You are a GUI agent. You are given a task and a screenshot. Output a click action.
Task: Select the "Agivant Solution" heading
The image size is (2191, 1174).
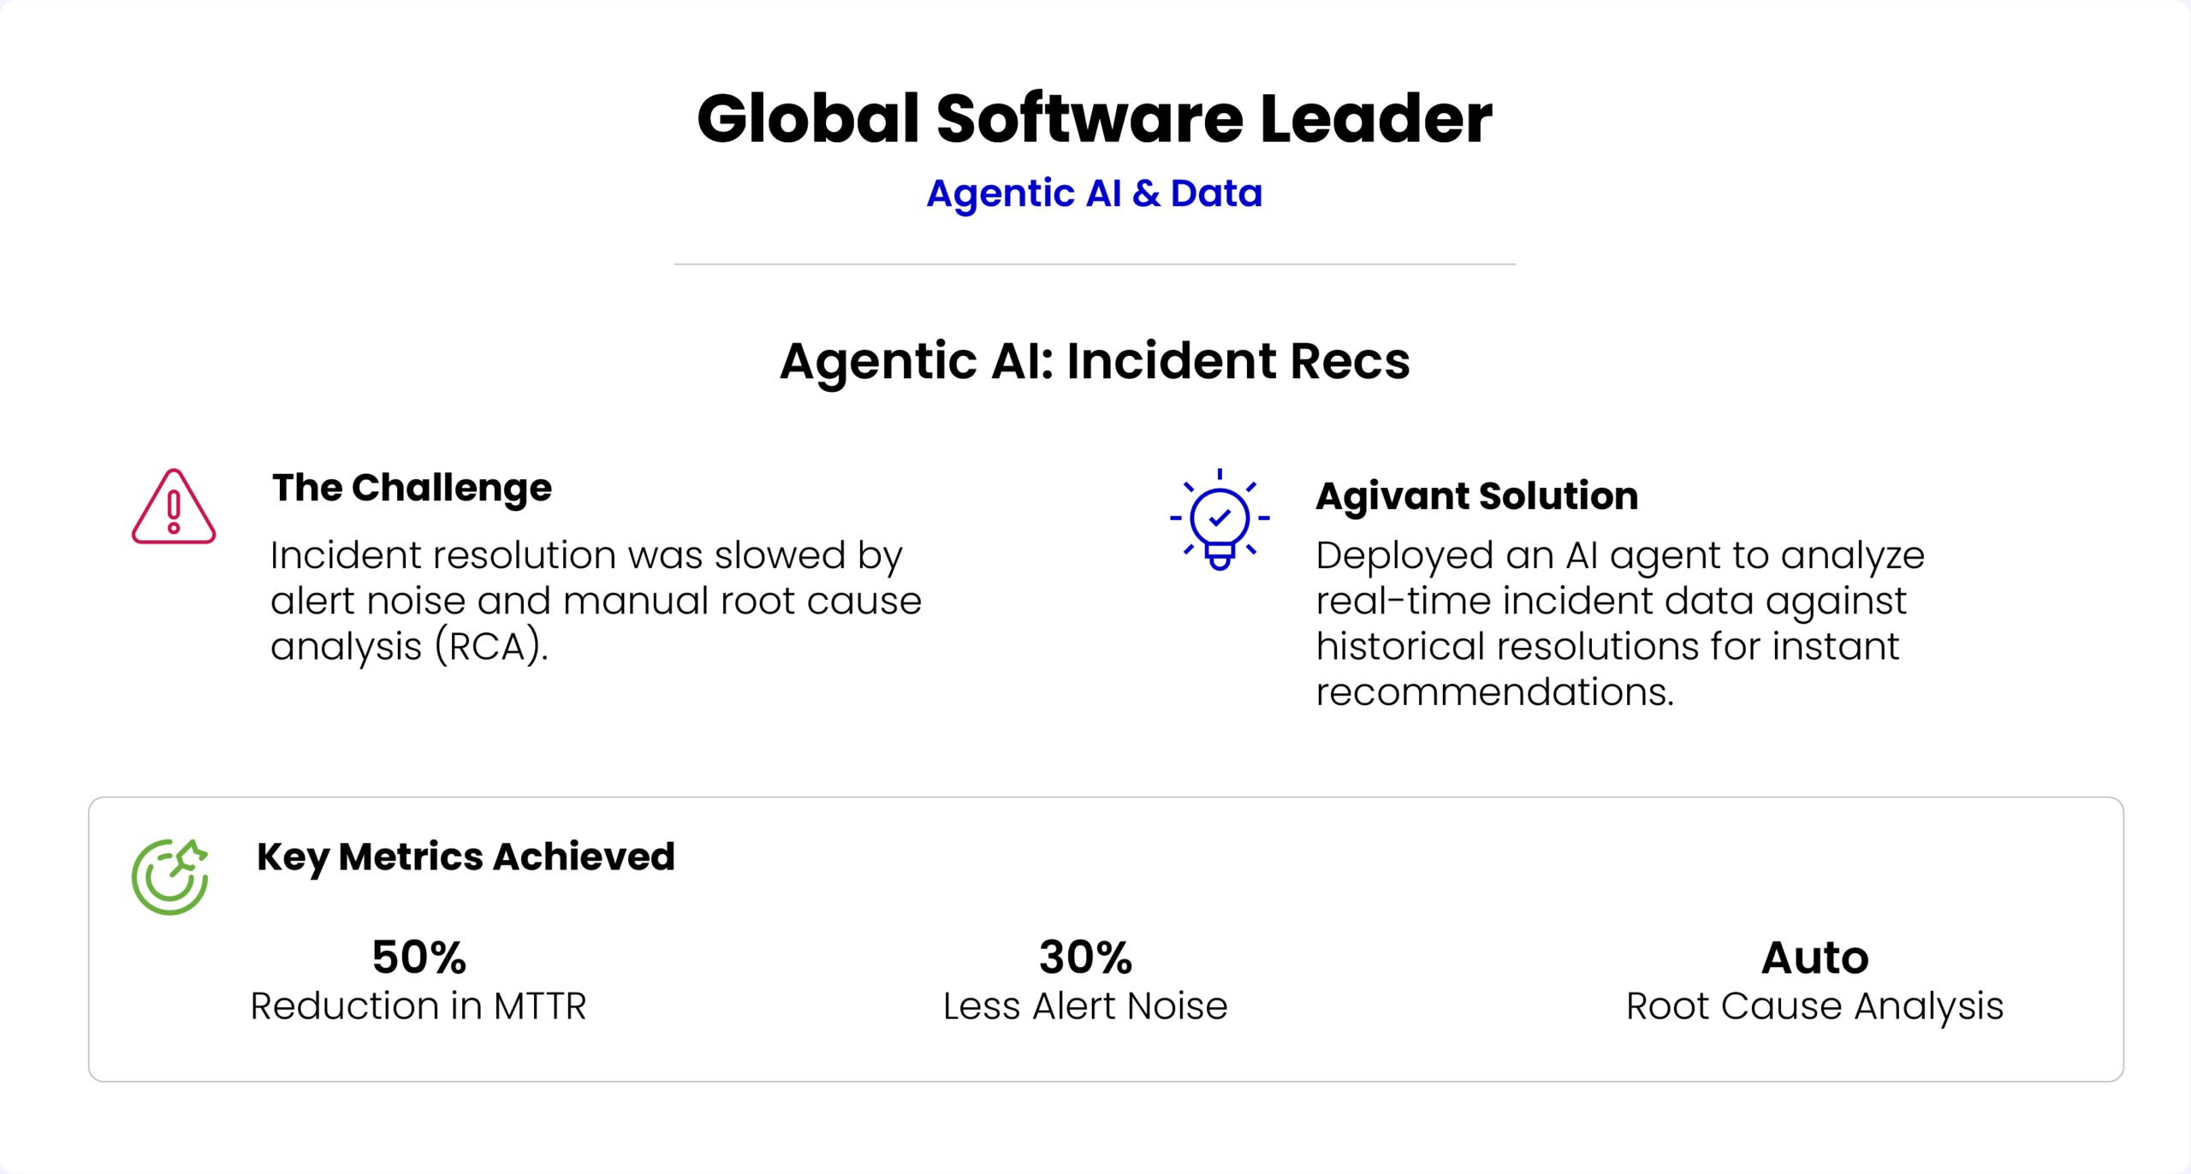pyautogui.click(x=1476, y=496)
